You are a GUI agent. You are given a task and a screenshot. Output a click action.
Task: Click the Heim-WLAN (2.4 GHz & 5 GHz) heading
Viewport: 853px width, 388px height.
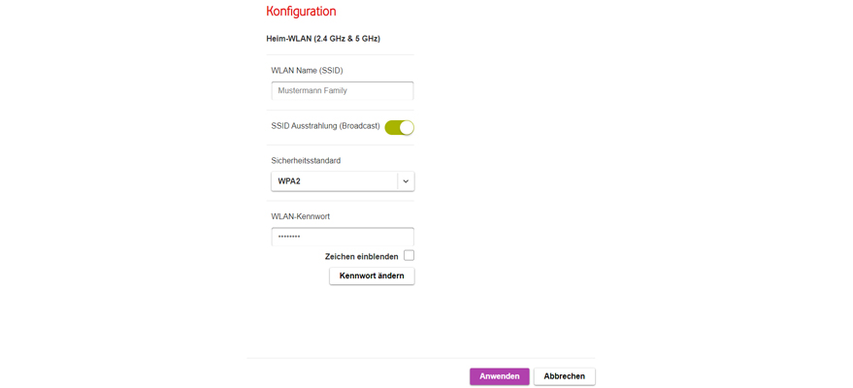pos(323,39)
